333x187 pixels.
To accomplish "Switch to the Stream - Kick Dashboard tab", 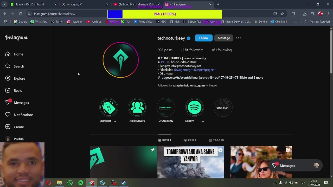I will (x=34, y=4).
